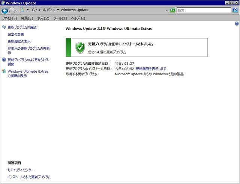Click the 検索 search input field
The image size is (240, 184).
pyautogui.click(x=204, y=10)
